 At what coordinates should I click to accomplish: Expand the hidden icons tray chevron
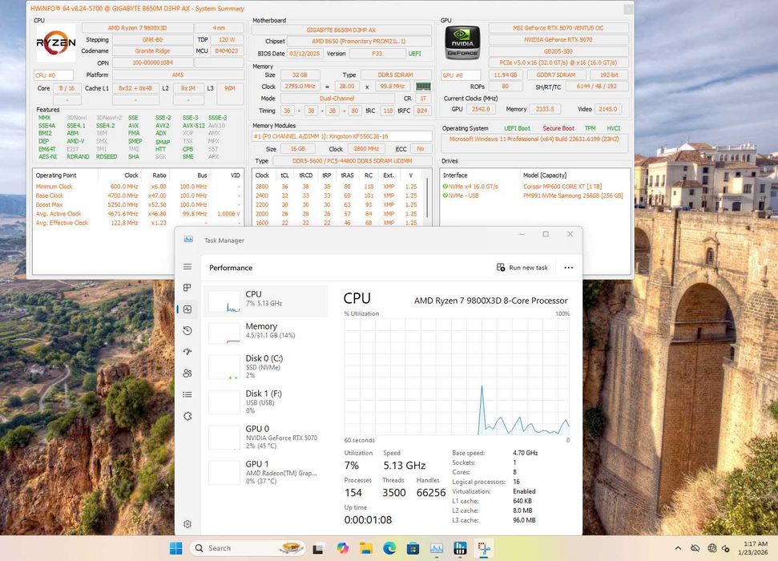tap(678, 548)
